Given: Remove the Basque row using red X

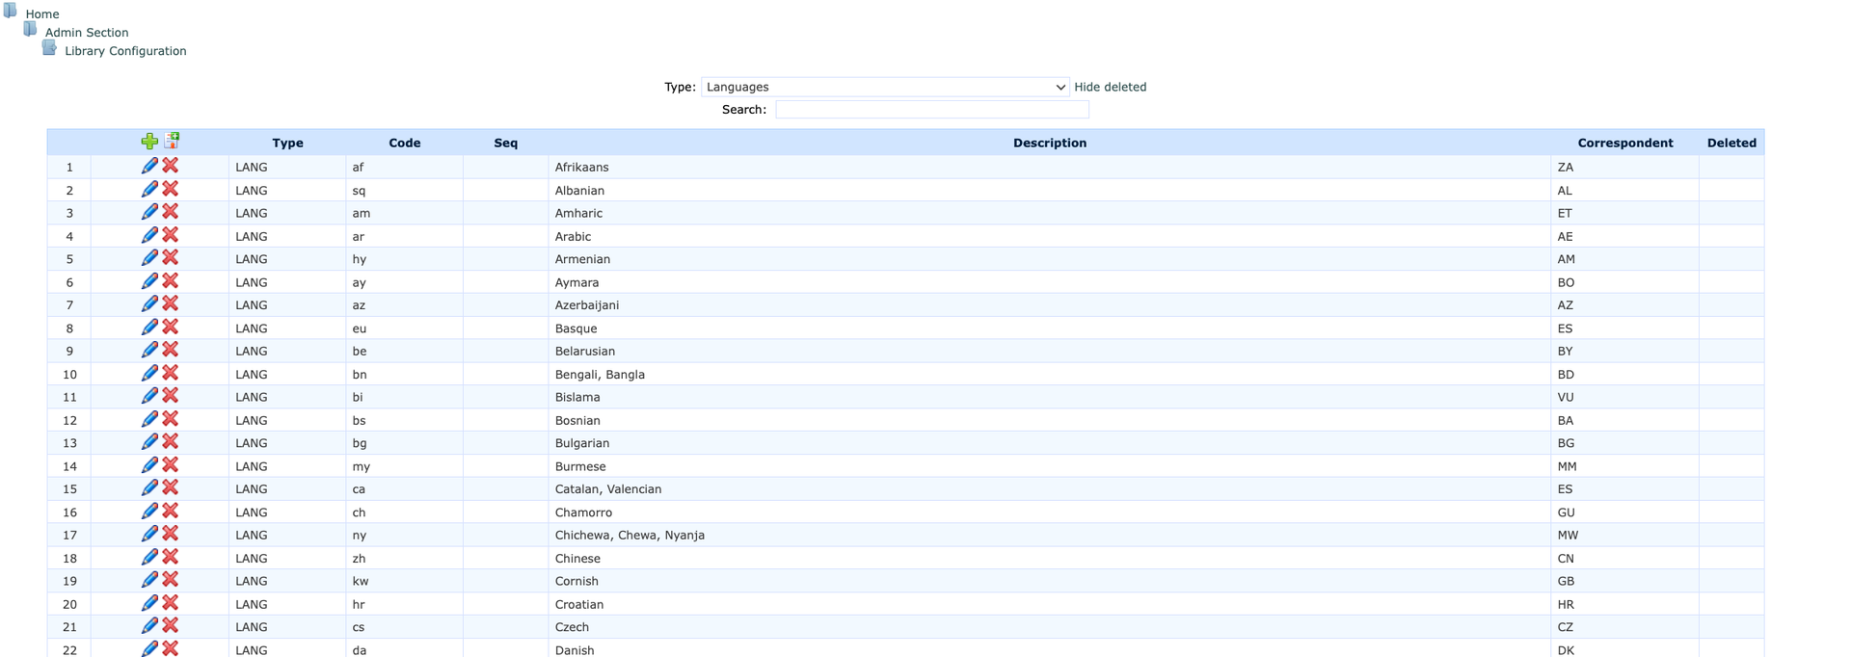Looking at the screenshot, I should (171, 328).
